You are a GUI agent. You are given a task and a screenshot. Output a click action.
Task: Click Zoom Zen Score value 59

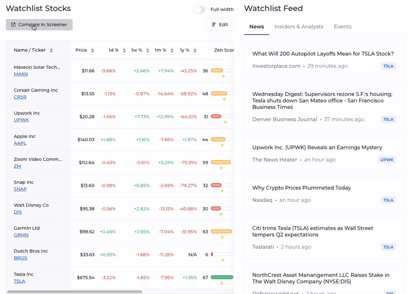pos(205,162)
